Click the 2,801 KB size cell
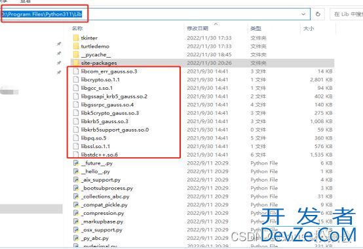Screen dimensions: 363x249 321,79
